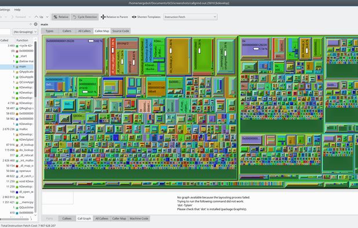Switch to the Callers tab
Image resolution: width=358 pixels, height=228 pixels.
[x=67, y=31]
